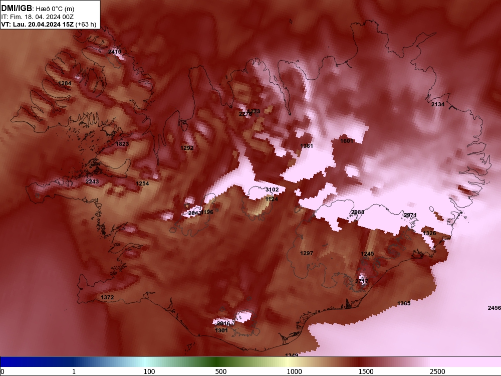Image resolution: width=501 pixels, height=376 pixels.
Task: Click the 'VT: Lau. 20.04.2024 15Z' valid time line
Action: point(38,25)
